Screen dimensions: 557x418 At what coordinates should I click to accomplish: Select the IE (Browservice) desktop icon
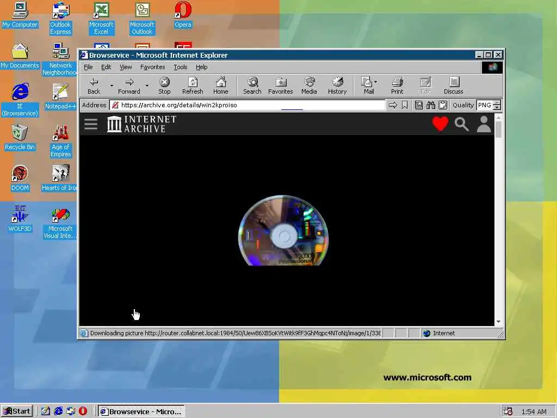20,100
